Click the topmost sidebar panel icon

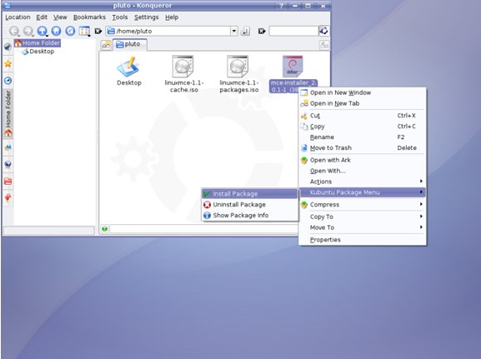[x=8, y=47]
